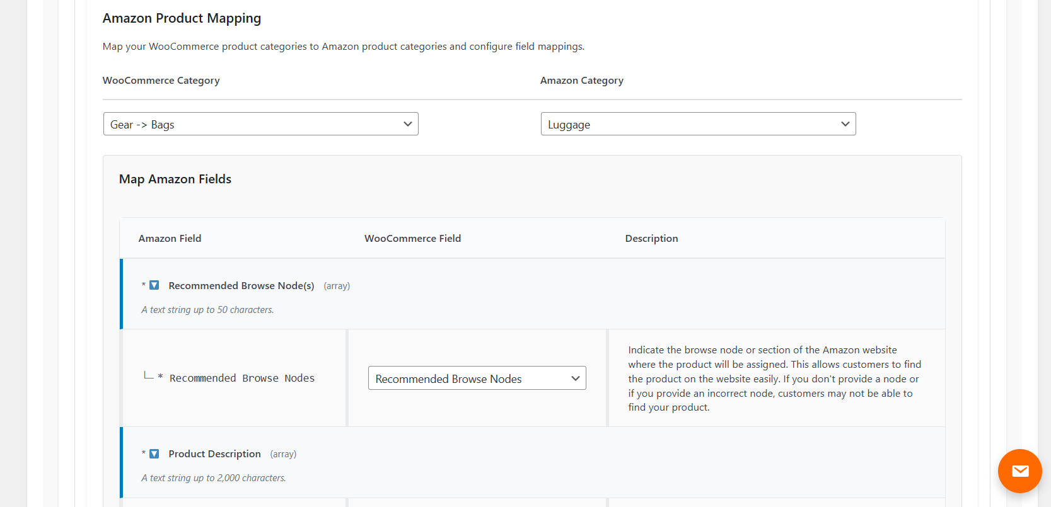This screenshot has height=507, width=1051.
Task: Click the Amazon Field table header
Action: (x=170, y=238)
